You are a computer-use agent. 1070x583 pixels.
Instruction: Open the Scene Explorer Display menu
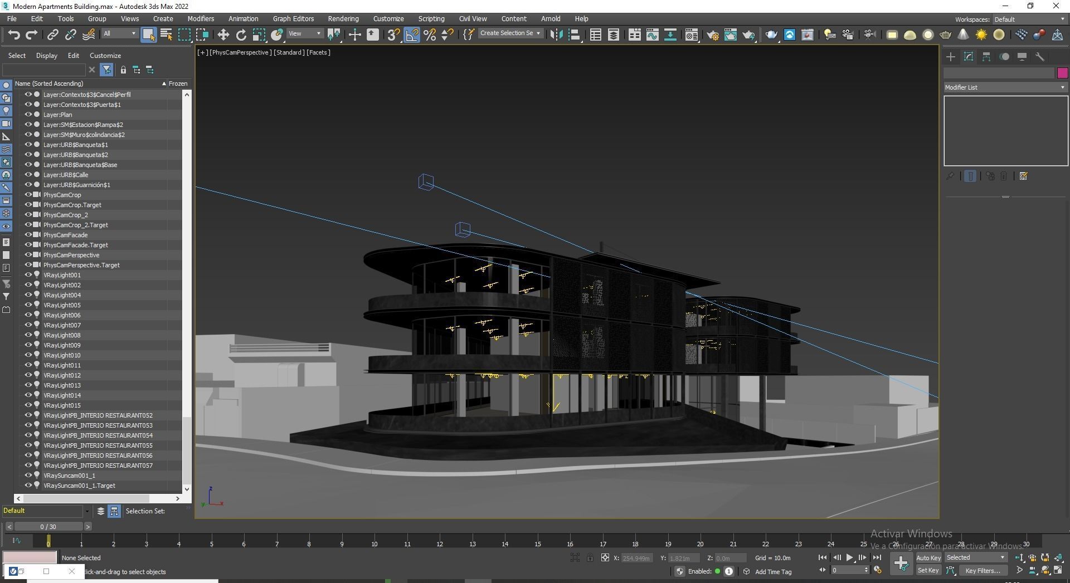(x=47, y=56)
